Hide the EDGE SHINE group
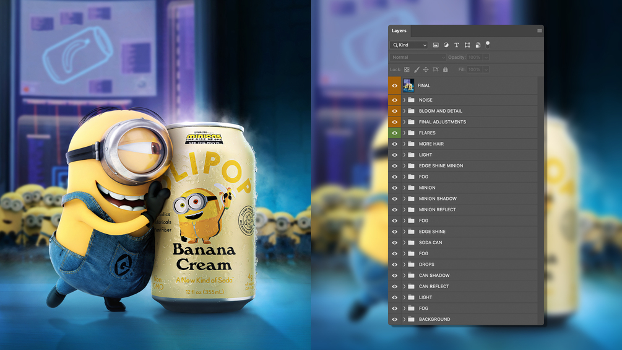Image resolution: width=622 pixels, height=350 pixels. click(x=395, y=231)
